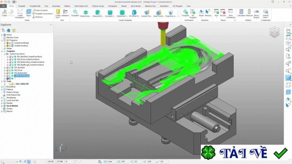Open the tool Database
Screen dimensions: 292x164
click(x=65, y=13)
